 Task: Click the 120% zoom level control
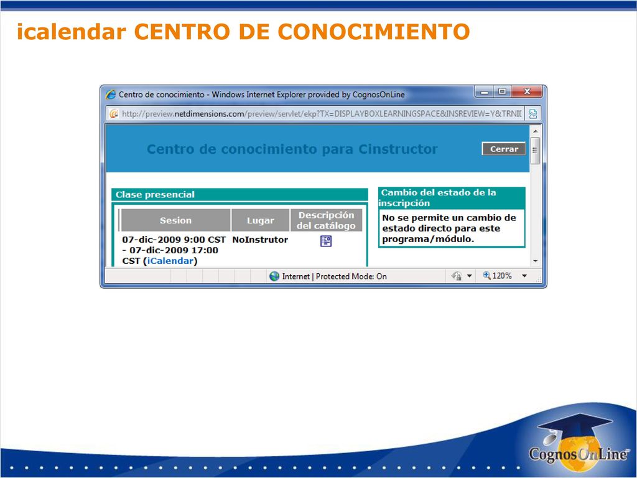(497, 276)
